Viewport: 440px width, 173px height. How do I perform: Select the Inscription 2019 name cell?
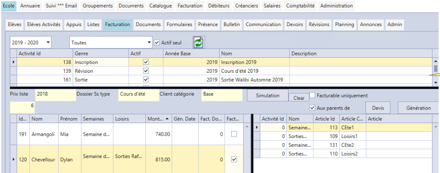(x=254, y=62)
